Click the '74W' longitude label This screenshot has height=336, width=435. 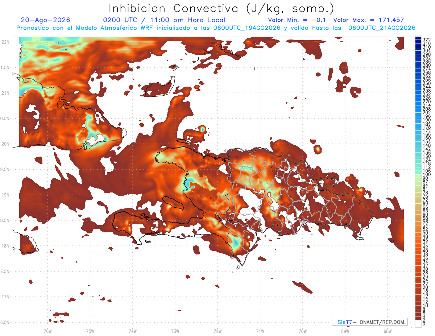(x=133, y=331)
